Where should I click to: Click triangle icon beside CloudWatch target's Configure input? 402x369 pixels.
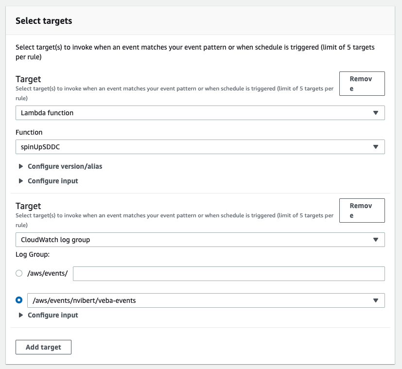21,315
